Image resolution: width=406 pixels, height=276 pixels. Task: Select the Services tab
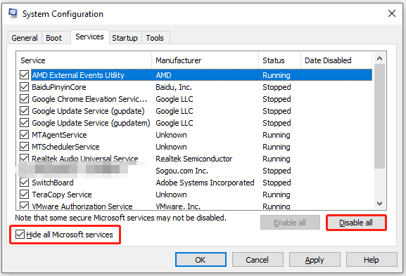click(89, 37)
